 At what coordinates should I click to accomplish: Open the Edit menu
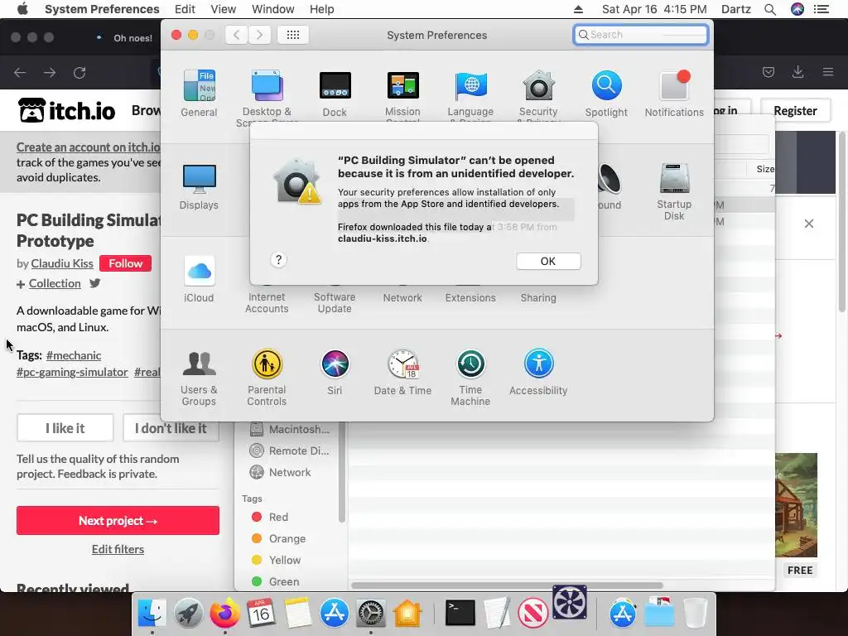click(x=185, y=9)
